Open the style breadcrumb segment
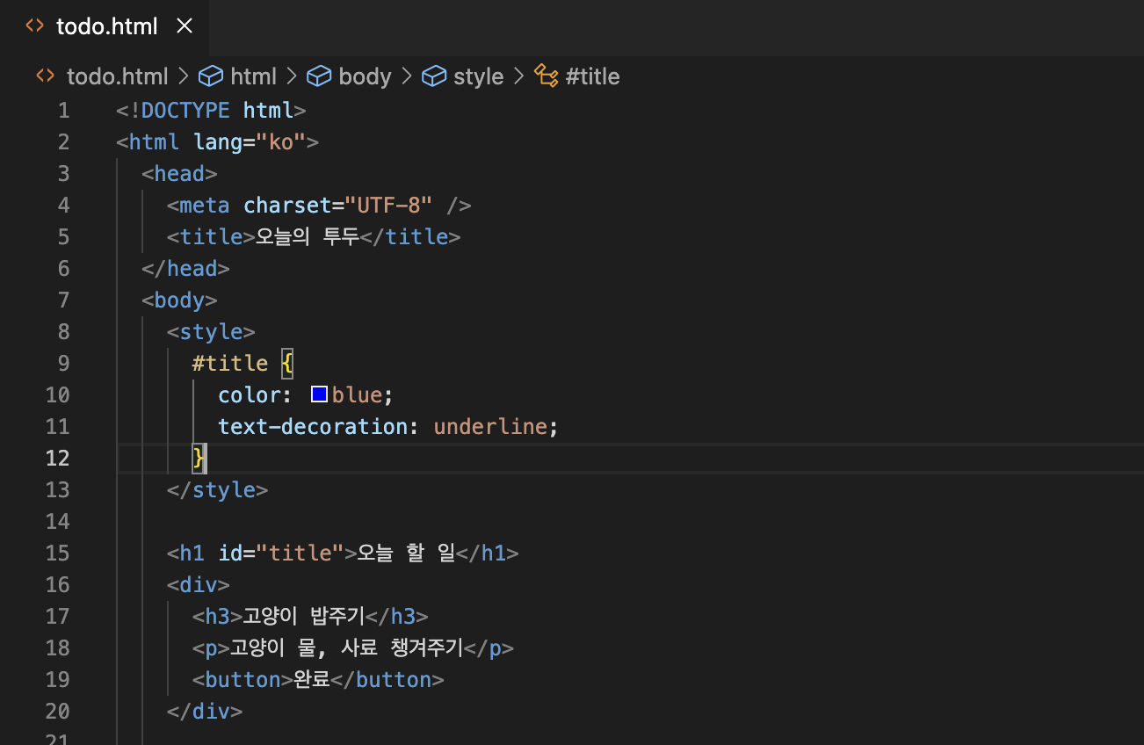Image resolution: width=1144 pixels, height=745 pixels. [478, 76]
